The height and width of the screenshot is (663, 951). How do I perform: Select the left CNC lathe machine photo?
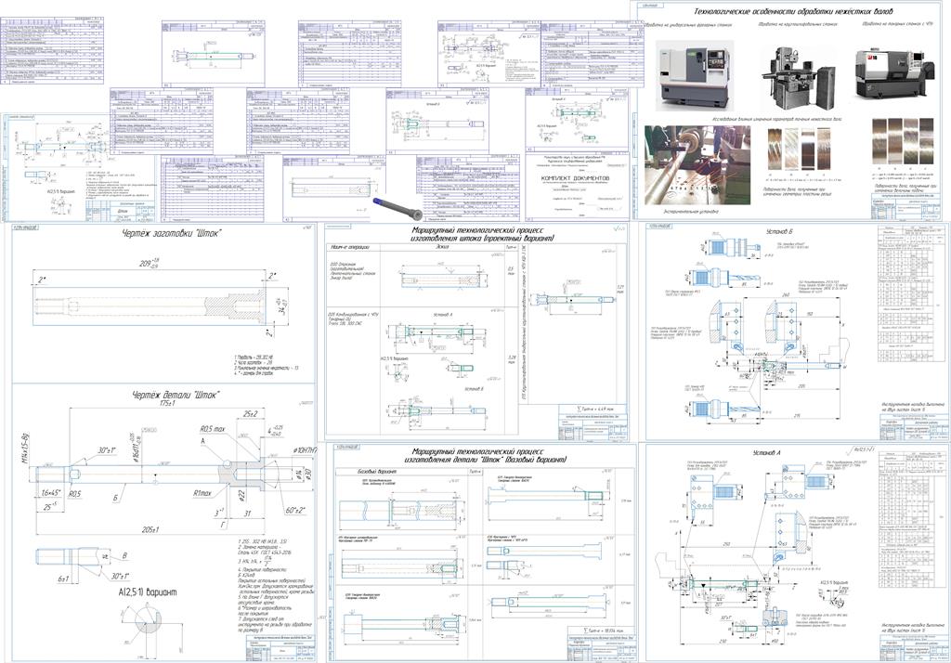695,71
